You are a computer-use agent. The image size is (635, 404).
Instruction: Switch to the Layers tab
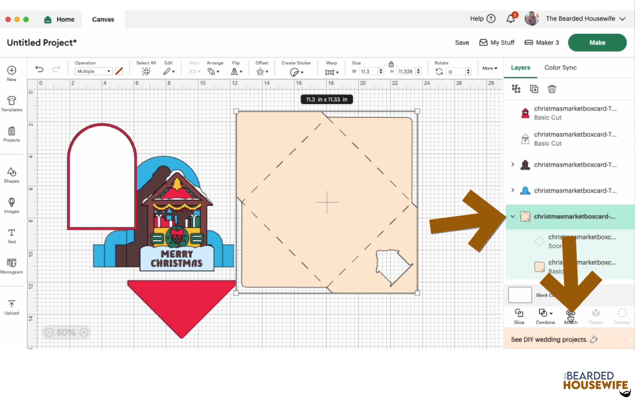[520, 68]
